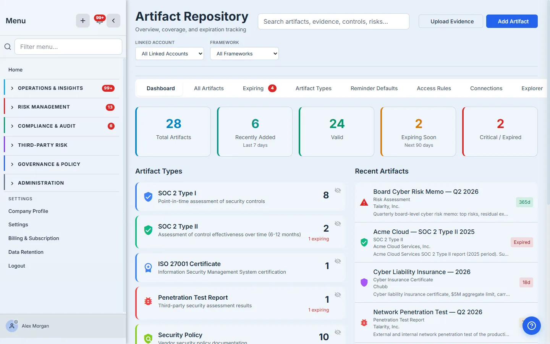Click the SOC 2 Type I shield icon

pyautogui.click(x=148, y=197)
